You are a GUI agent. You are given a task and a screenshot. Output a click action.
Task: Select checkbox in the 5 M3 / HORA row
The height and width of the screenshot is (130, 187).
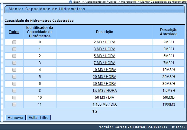click(14, 56)
